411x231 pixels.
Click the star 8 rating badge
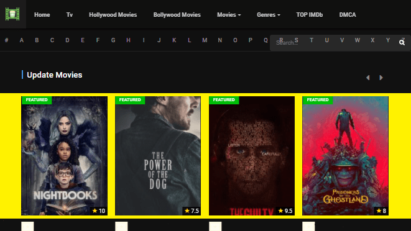pyautogui.click(x=381, y=211)
